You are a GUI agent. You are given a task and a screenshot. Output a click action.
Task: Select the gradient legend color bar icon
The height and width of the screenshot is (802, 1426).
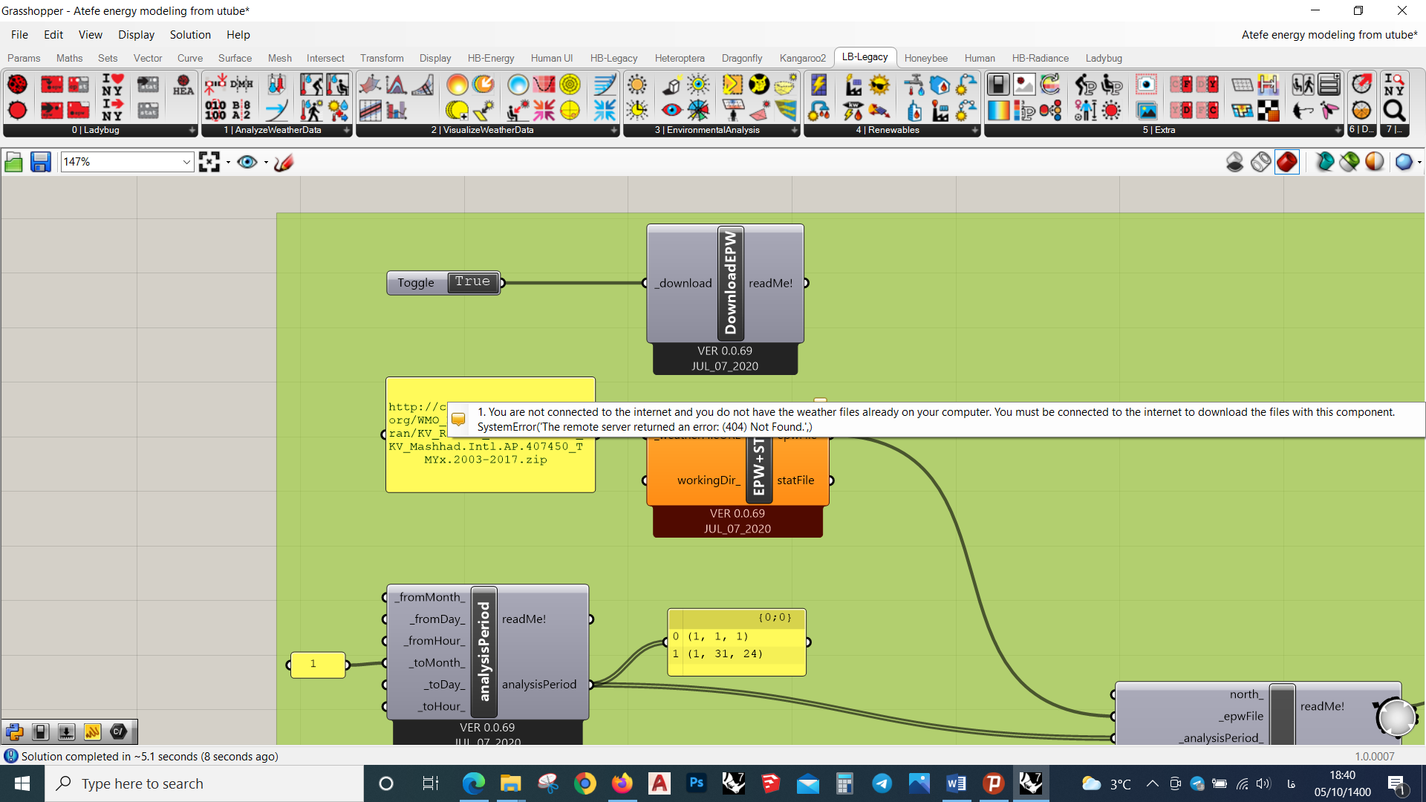(998, 111)
